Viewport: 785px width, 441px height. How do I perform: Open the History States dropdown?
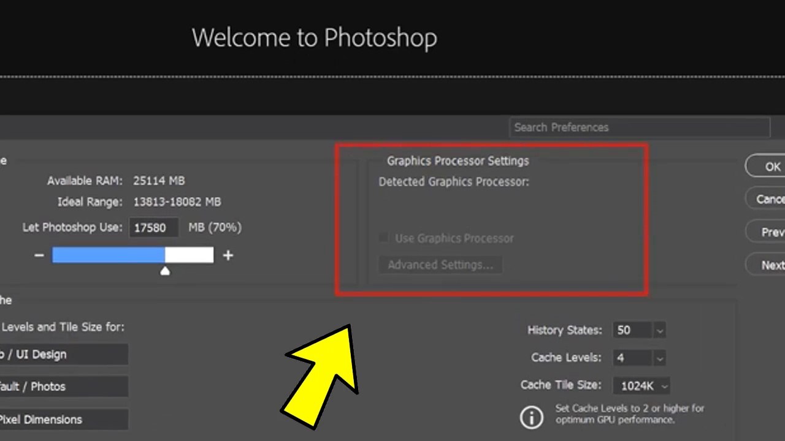[x=660, y=330]
